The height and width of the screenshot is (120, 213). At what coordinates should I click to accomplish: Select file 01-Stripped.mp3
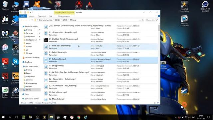101,67
